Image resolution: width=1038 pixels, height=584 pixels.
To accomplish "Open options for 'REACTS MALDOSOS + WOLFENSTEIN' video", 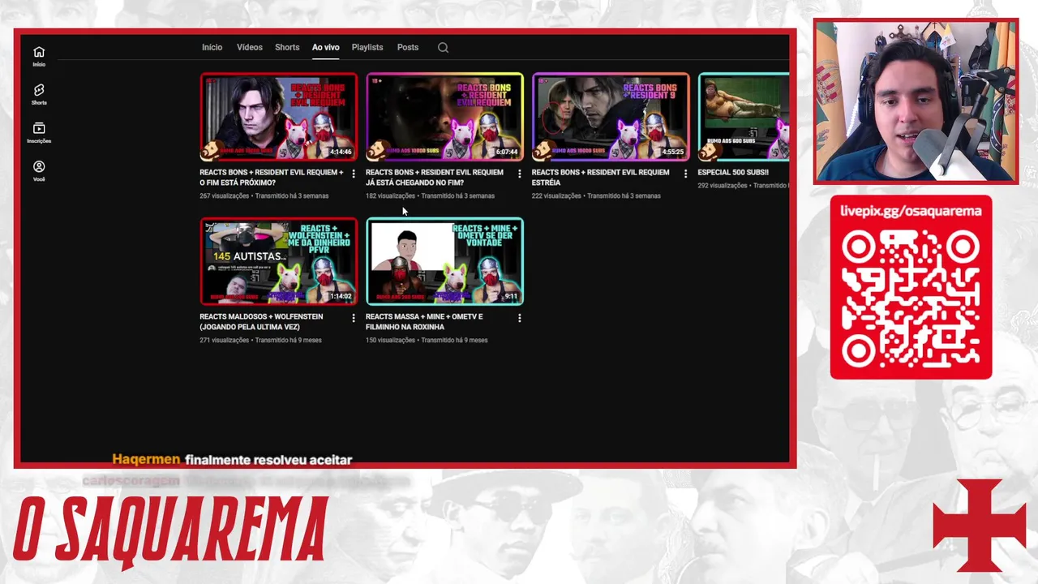I will point(353,318).
